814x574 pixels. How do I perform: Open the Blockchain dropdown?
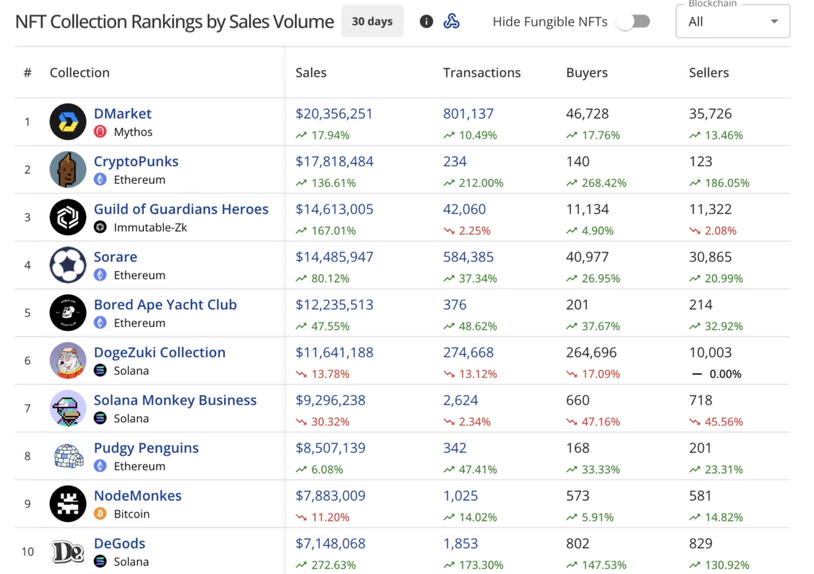pyautogui.click(x=732, y=21)
